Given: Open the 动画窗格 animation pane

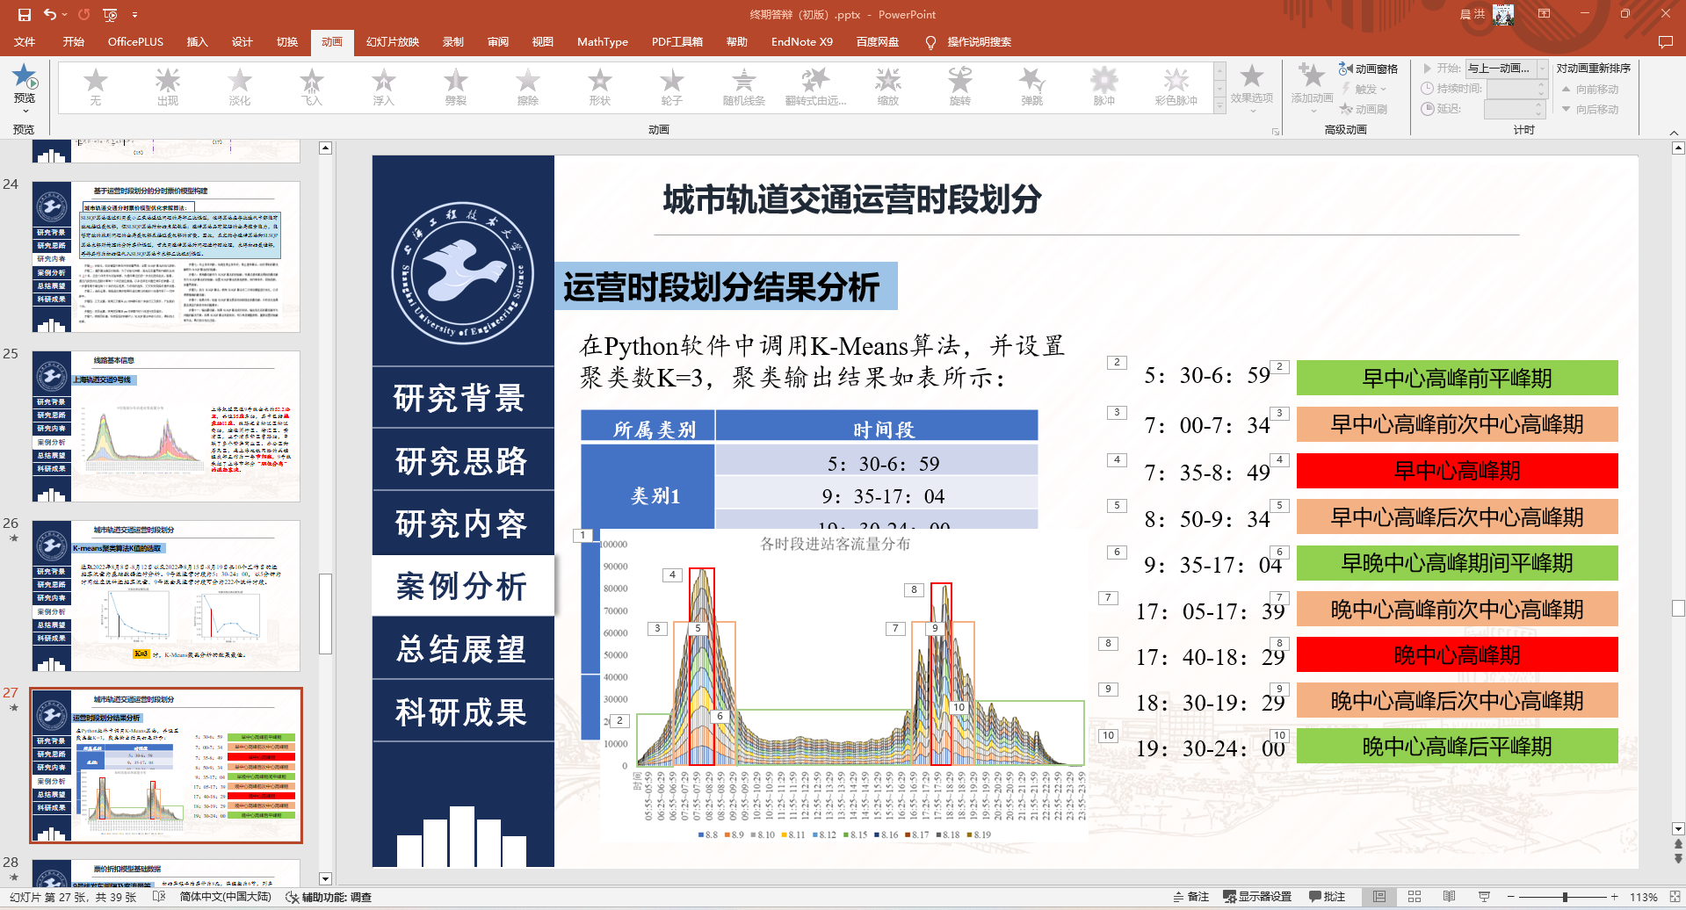Looking at the screenshot, I should point(1368,69).
